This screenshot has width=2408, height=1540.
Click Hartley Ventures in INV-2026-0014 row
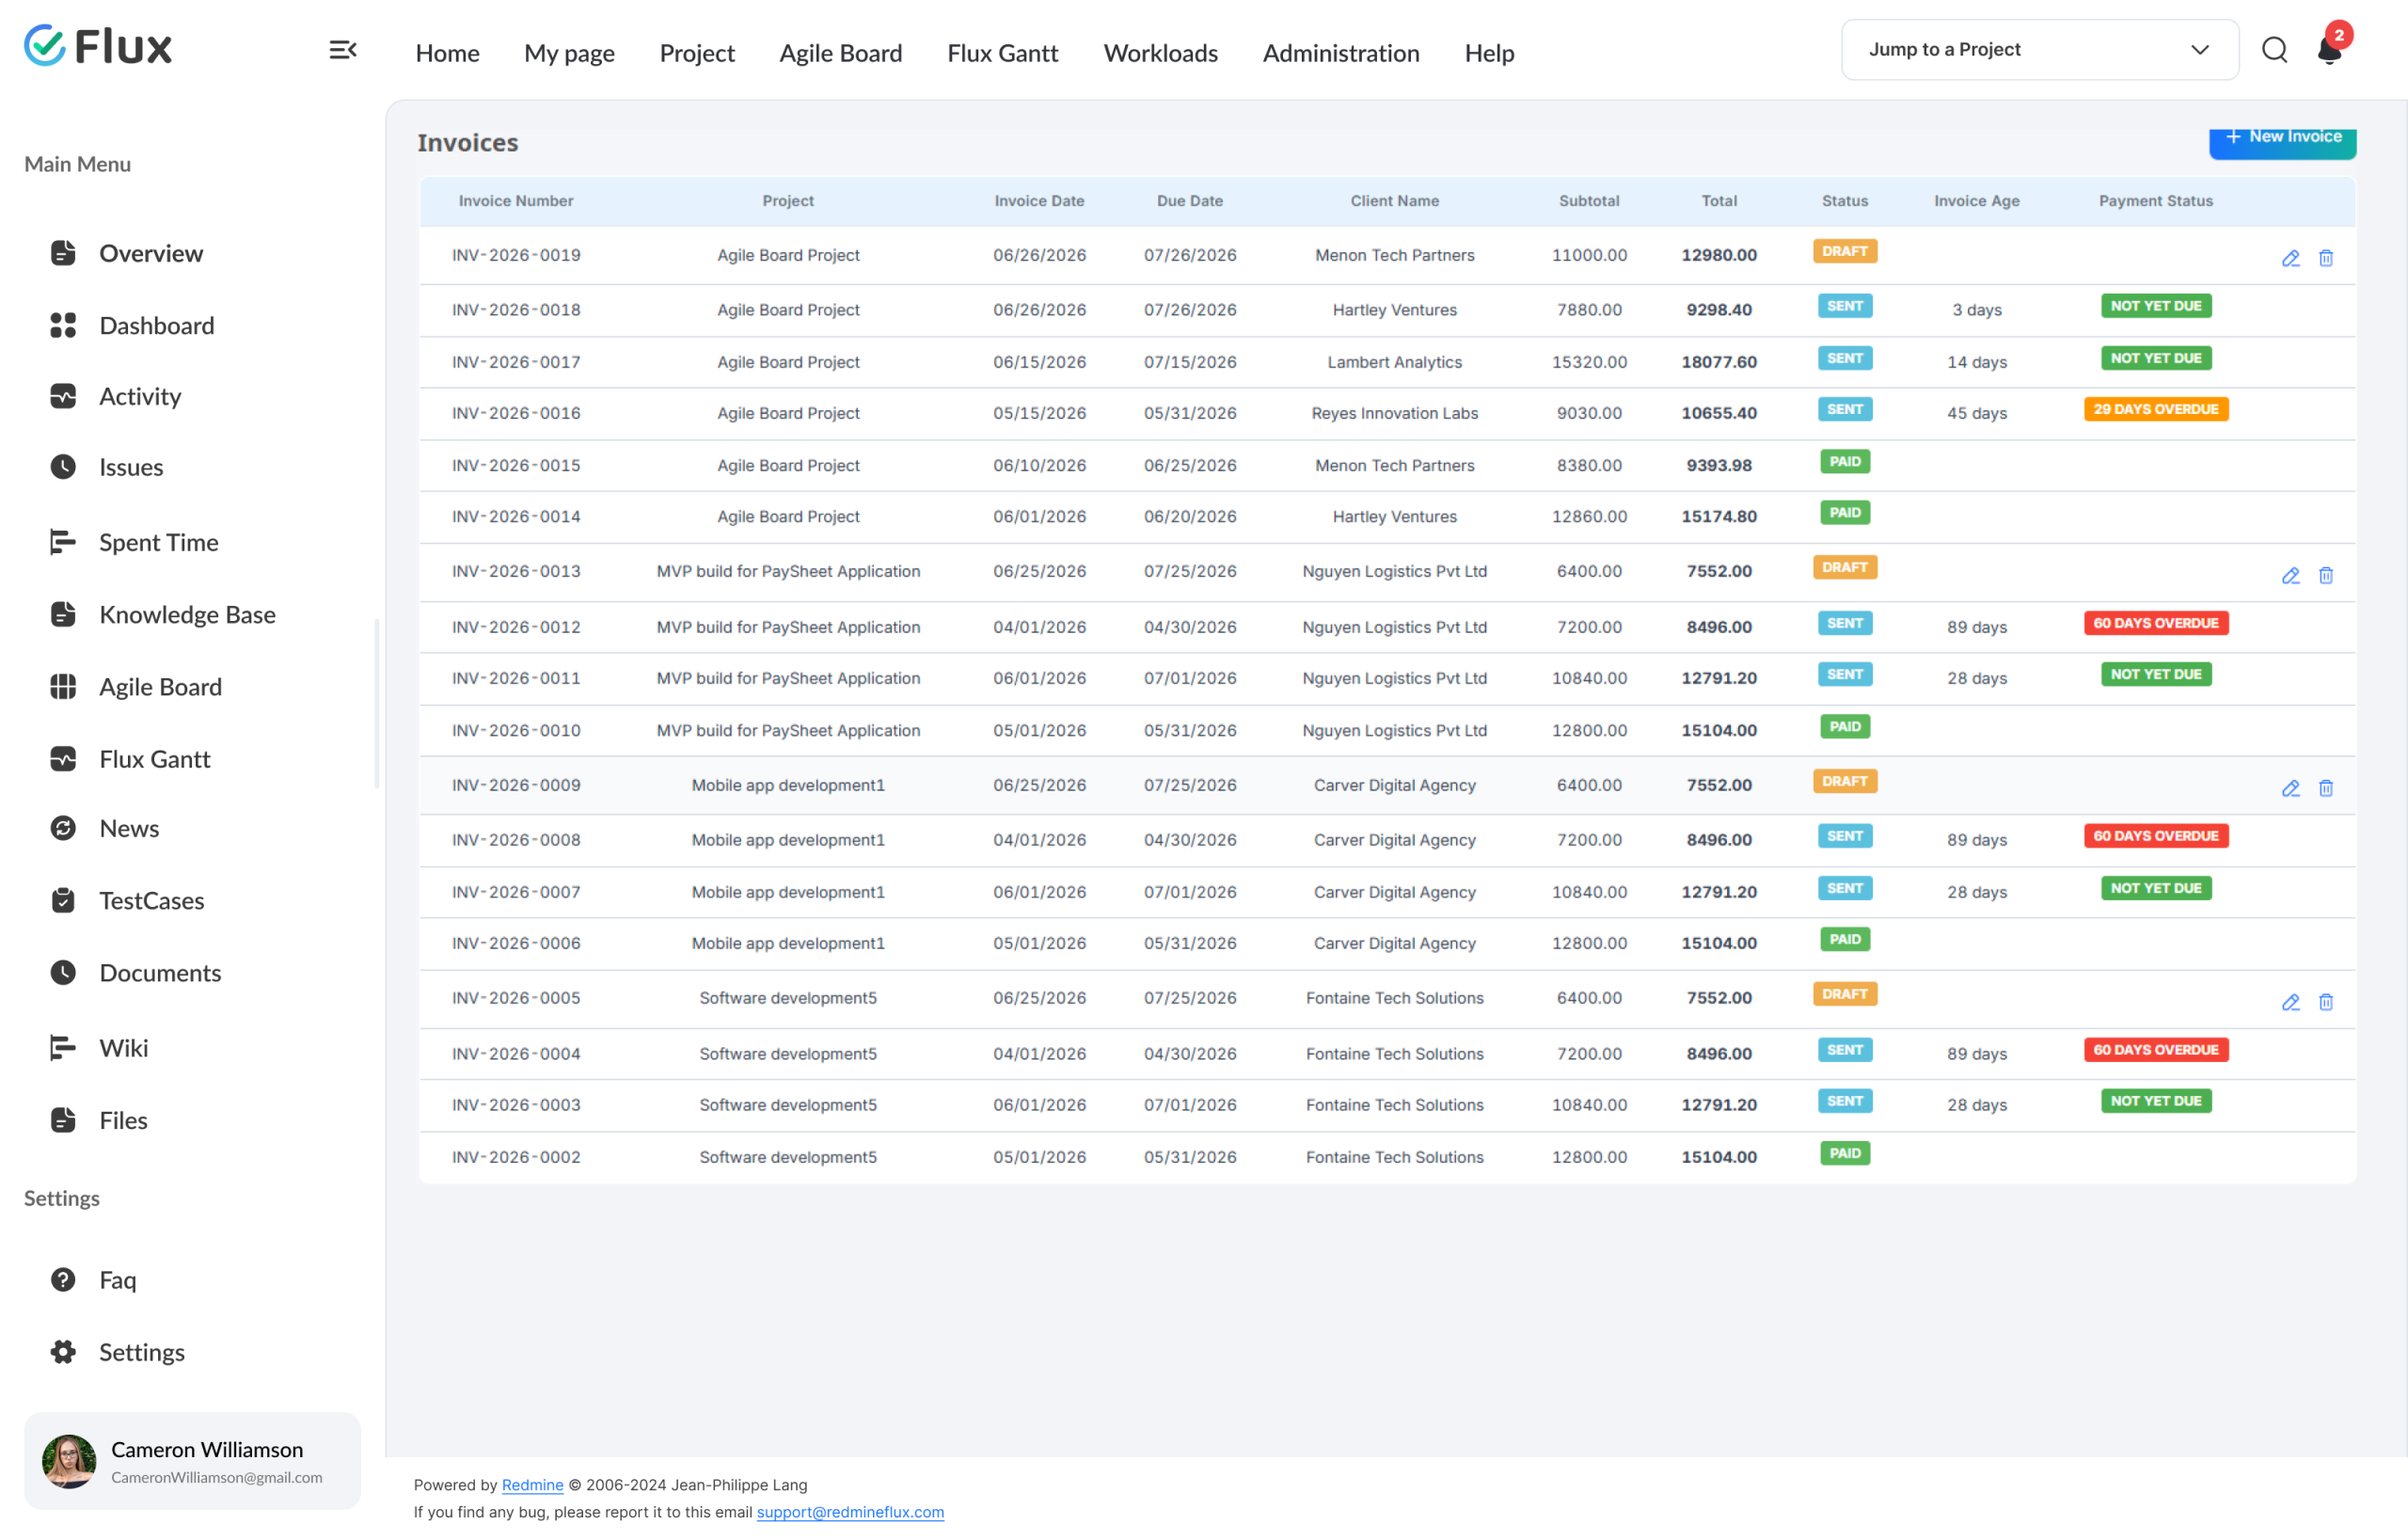[1394, 516]
